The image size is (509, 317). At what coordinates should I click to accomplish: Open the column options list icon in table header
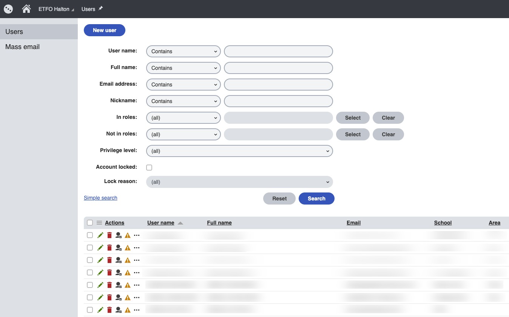tap(99, 222)
